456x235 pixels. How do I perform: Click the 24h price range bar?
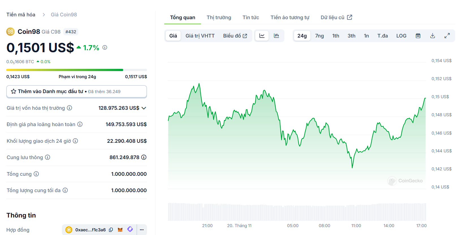[77, 70]
